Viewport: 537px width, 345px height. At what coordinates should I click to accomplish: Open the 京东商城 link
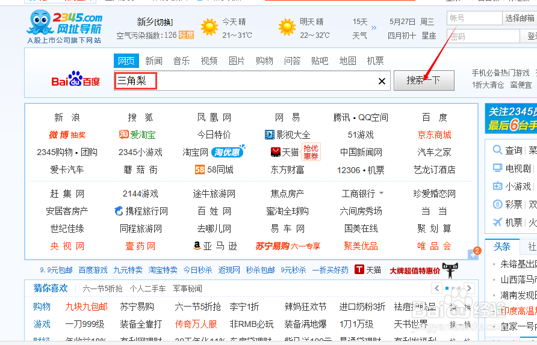[x=434, y=135]
